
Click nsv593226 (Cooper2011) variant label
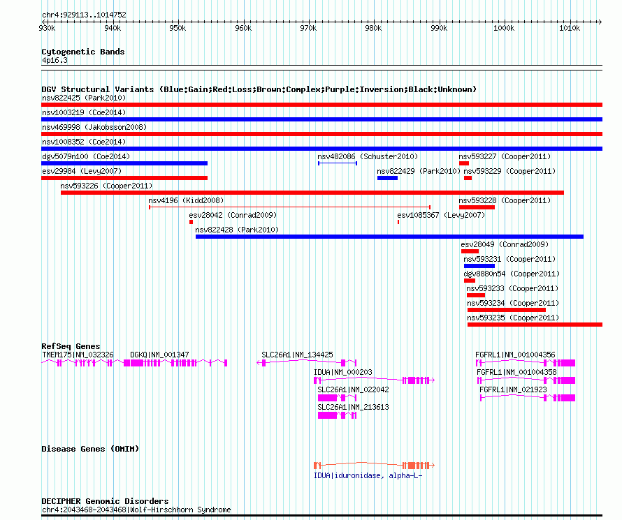(106, 186)
